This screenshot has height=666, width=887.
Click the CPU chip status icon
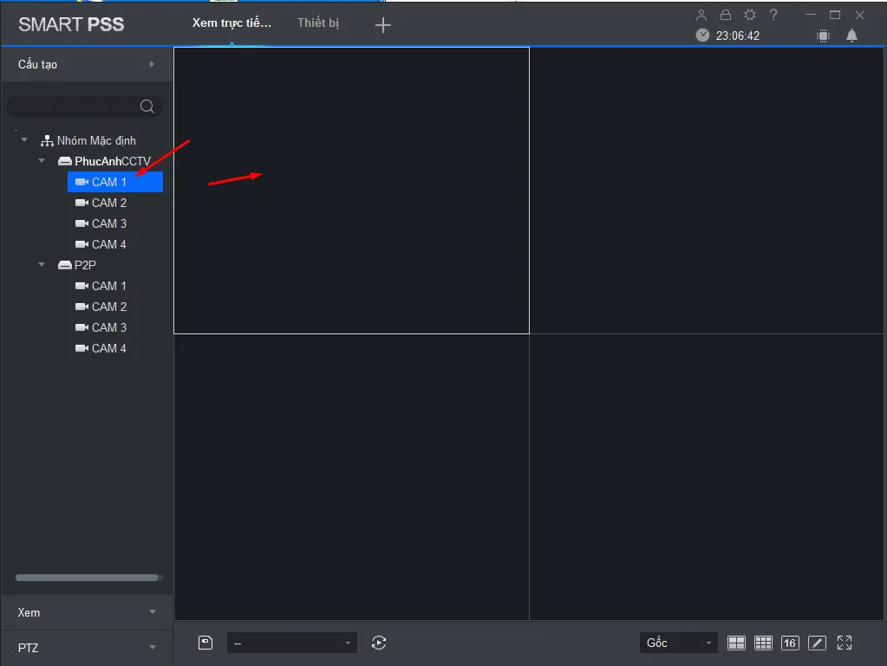pyautogui.click(x=823, y=36)
